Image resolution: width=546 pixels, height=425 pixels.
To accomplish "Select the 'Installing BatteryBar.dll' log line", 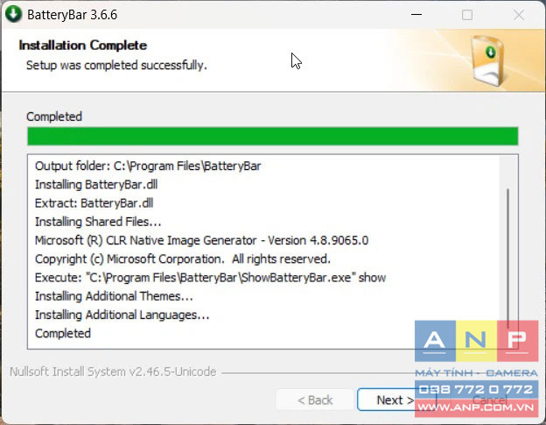I will [x=96, y=184].
